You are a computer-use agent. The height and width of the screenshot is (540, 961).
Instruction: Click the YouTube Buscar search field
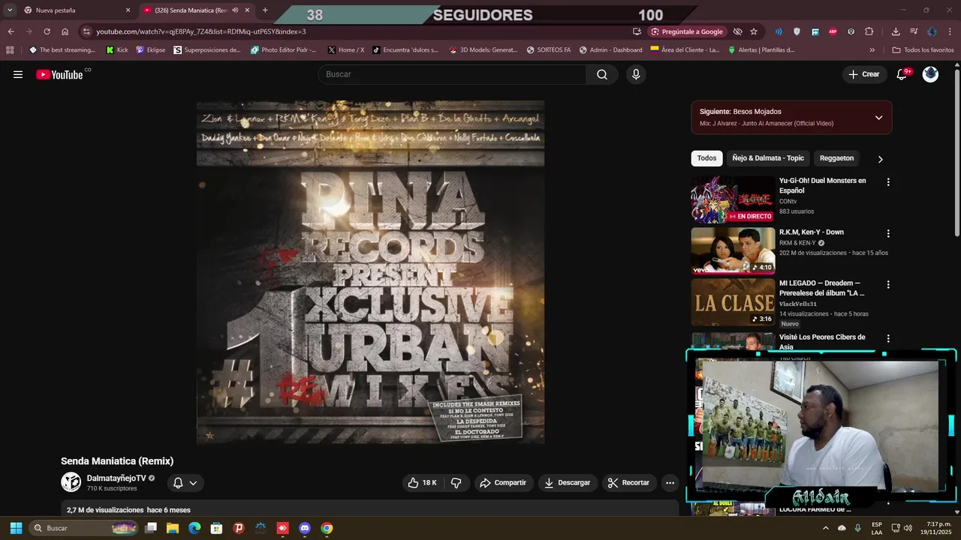[452, 74]
